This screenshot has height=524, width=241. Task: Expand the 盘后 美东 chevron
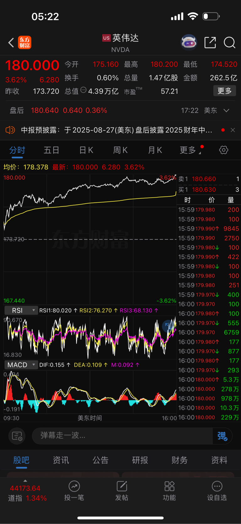tap(226, 110)
